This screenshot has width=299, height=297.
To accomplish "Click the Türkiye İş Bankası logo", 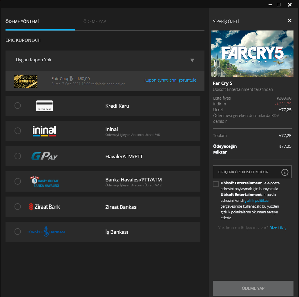I will tap(46, 232).
